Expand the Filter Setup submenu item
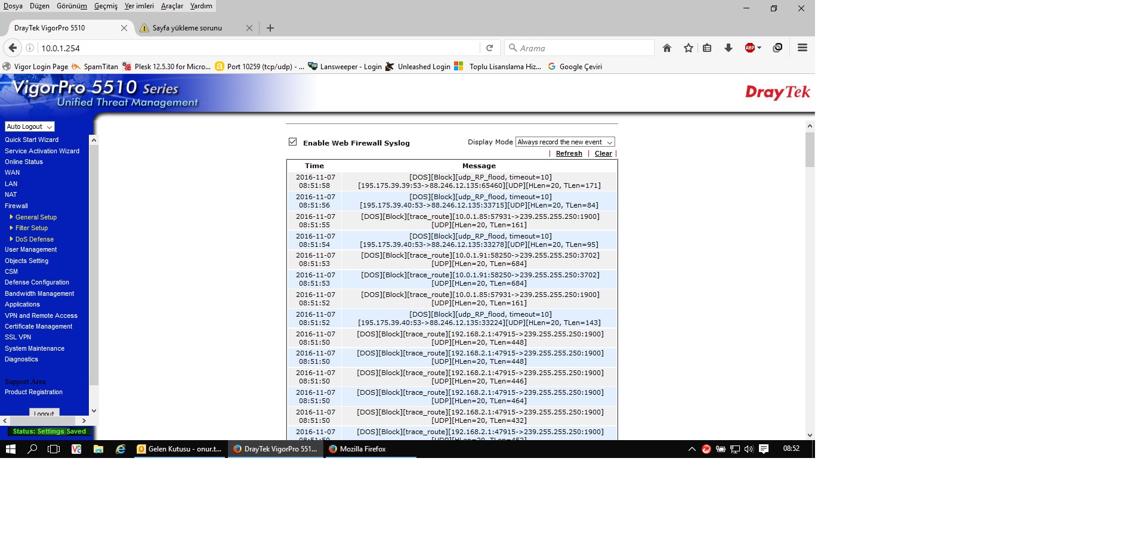 pyautogui.click(x=31, y=228)
